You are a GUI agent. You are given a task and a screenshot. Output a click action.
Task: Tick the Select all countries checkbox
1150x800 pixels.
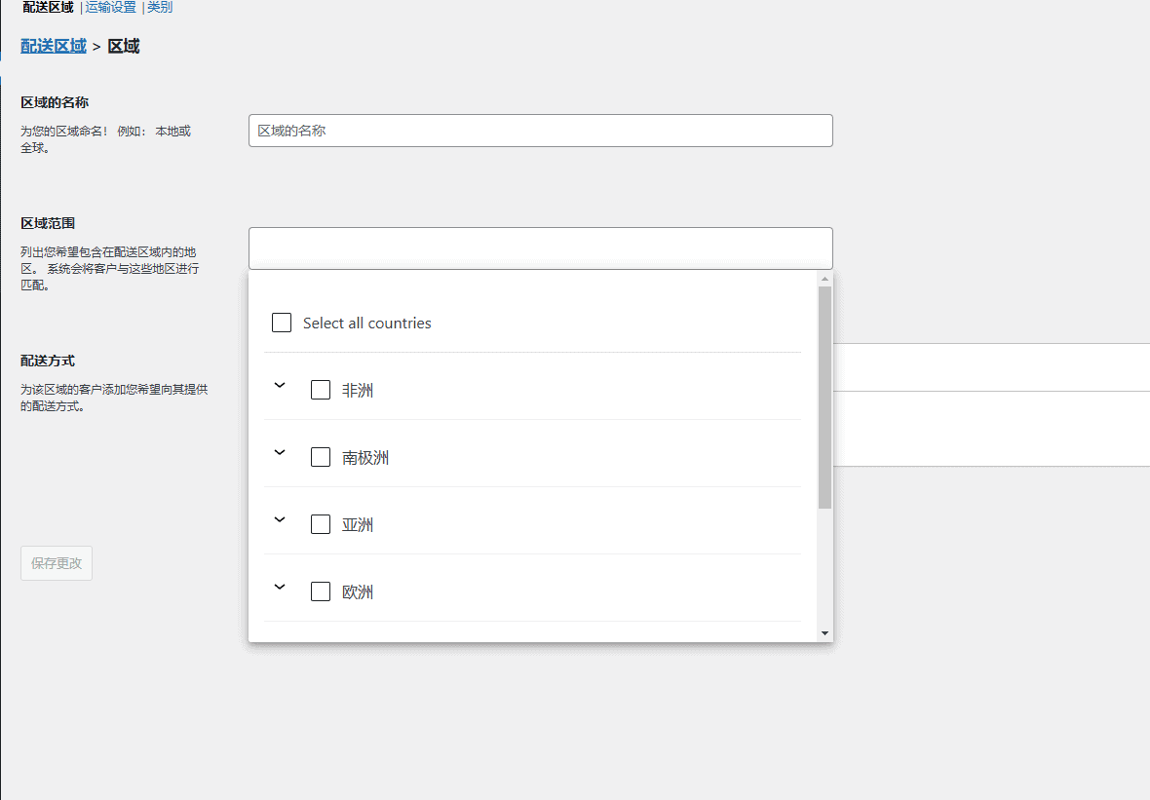(282, 323)
